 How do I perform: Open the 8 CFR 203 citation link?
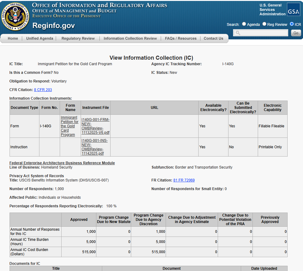(x=43, y=90)
